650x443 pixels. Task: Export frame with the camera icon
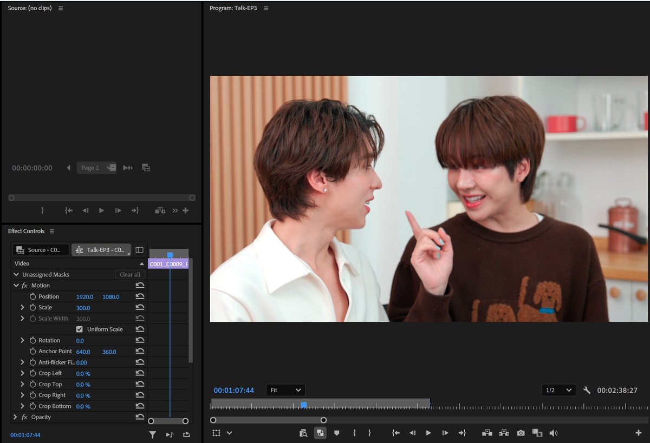tap(521, 433)
